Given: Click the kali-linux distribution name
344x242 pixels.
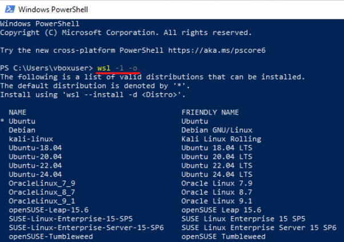Looking at the screenshot, I should point(31,139).
